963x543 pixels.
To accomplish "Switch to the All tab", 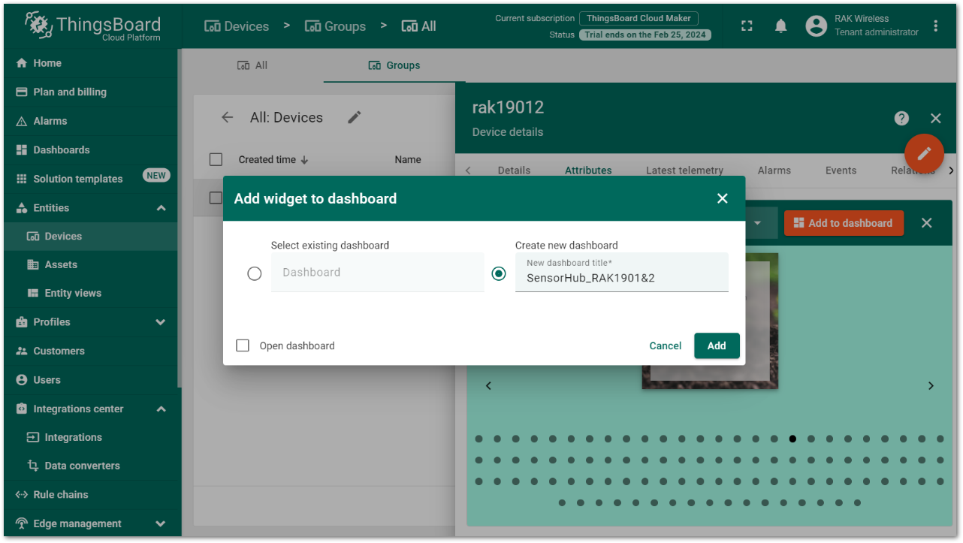I will click(x=252, y=65).
